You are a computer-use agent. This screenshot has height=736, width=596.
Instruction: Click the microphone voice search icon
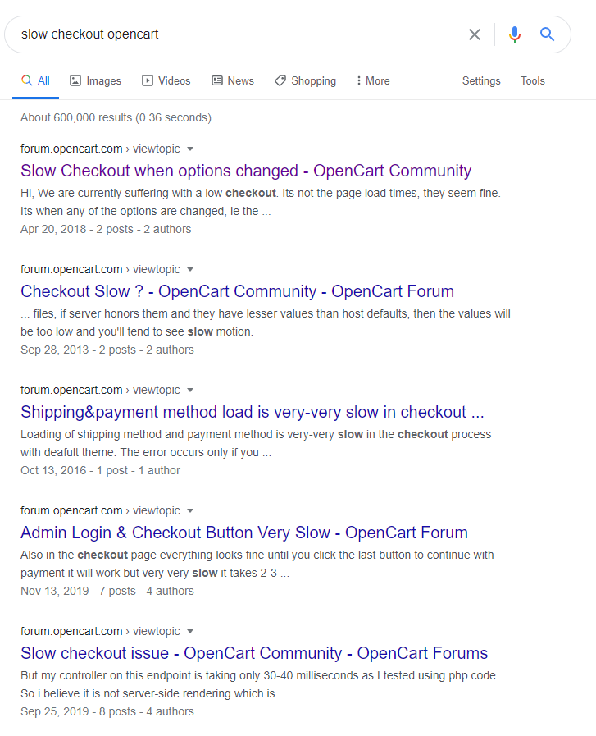(x=515, y=34)
